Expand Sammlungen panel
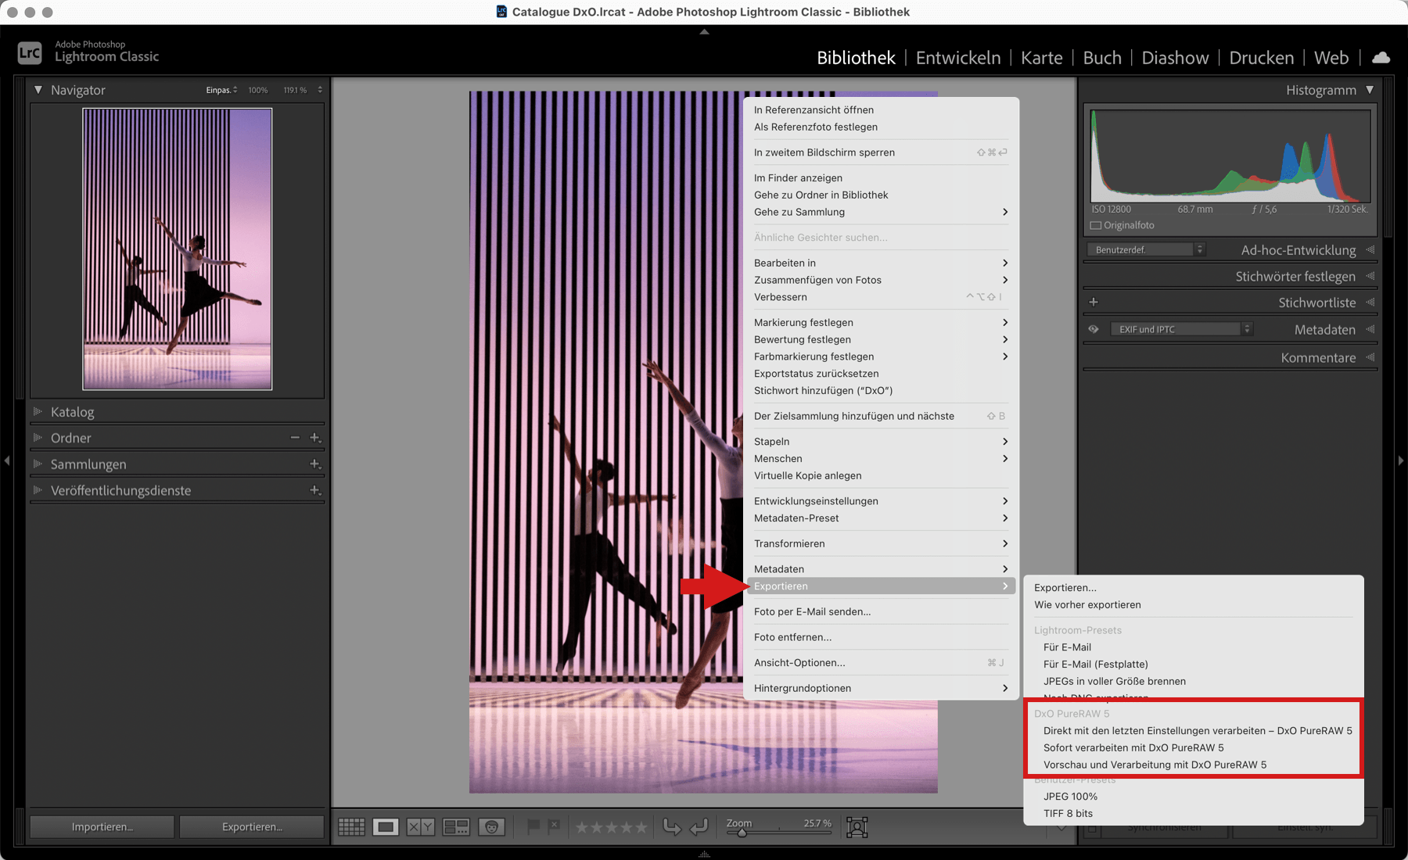This screenshot has width=1408, height=860. tap(38, 464)
